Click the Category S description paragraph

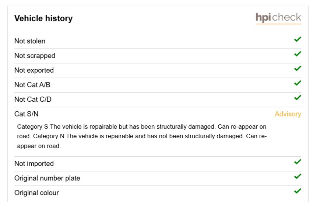[x=142, y=136]
